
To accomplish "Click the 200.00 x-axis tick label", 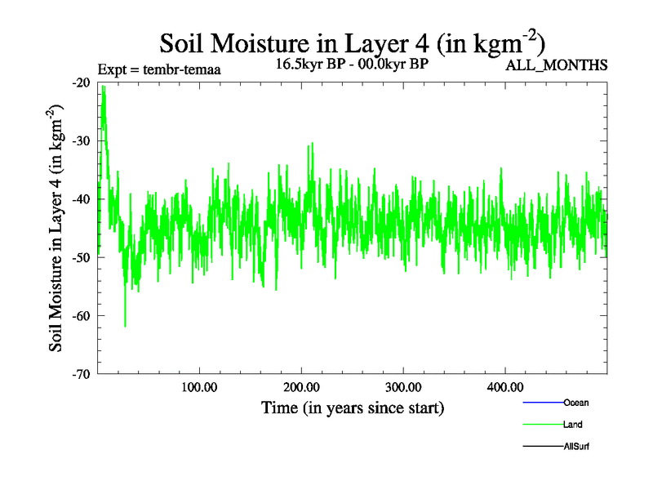I will click(300, 386).
